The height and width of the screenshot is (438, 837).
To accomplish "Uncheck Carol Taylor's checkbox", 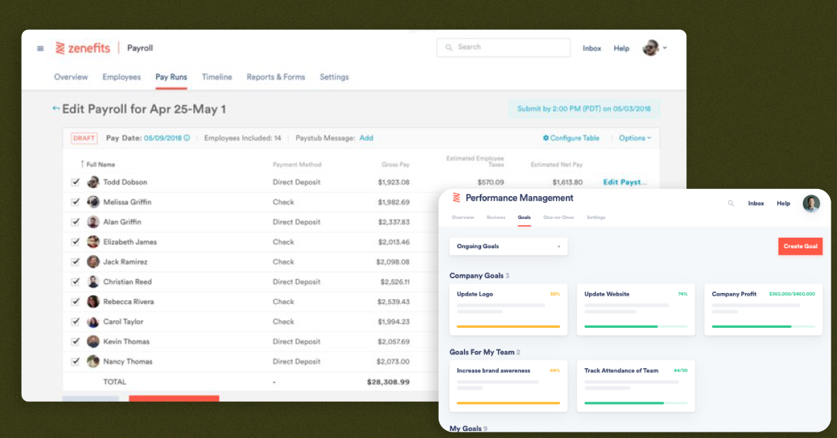I will point(75,322).
